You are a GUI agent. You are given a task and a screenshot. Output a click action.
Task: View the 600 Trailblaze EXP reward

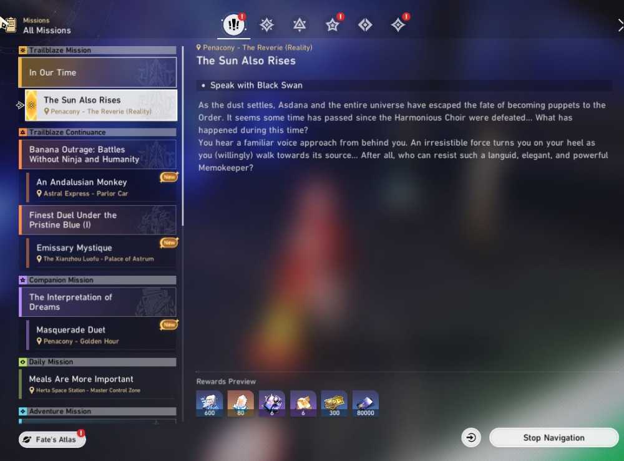pos(209,404)
